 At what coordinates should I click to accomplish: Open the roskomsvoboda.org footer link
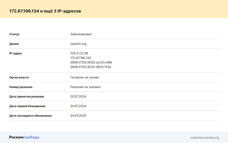[x=204, y=137]
